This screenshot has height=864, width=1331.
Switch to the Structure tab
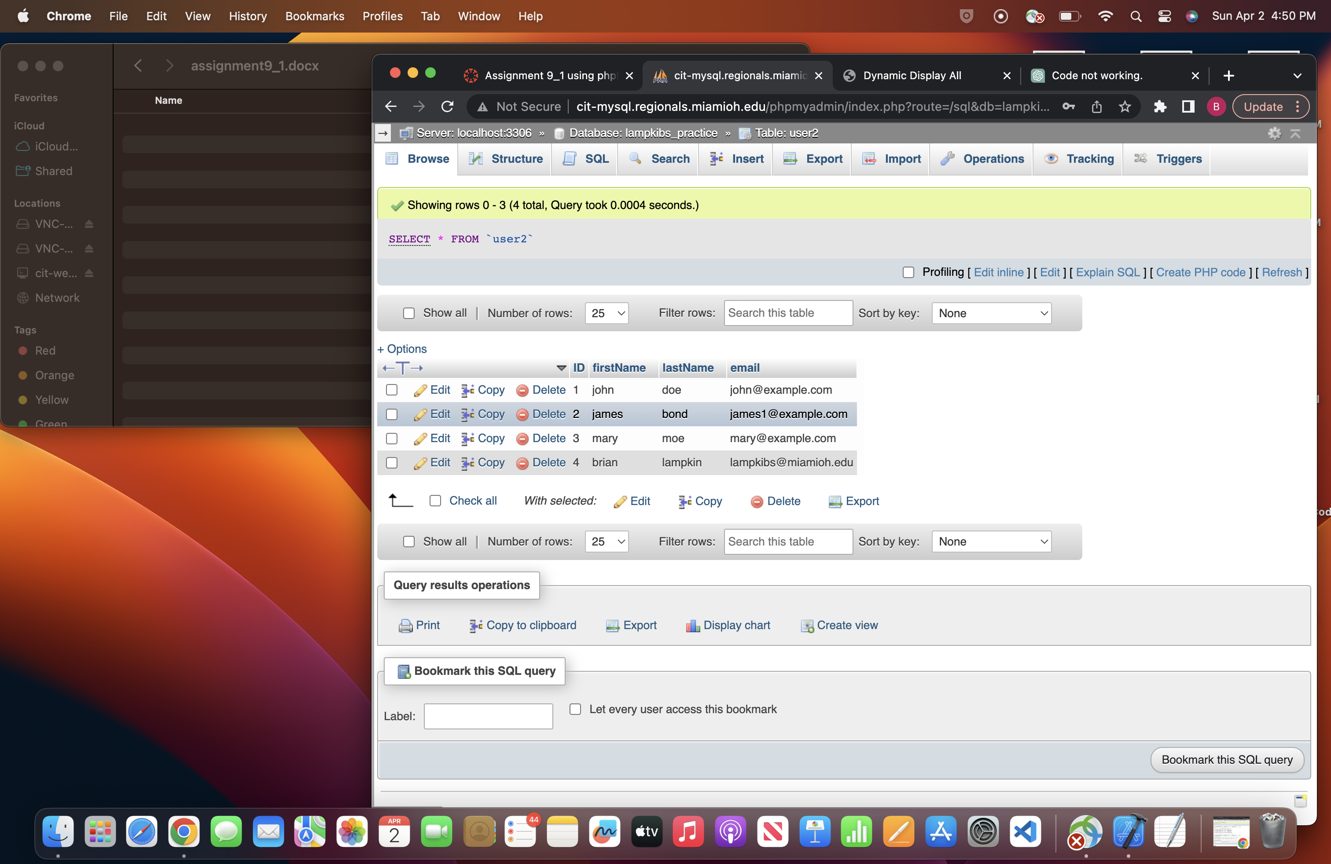point(505,159)
